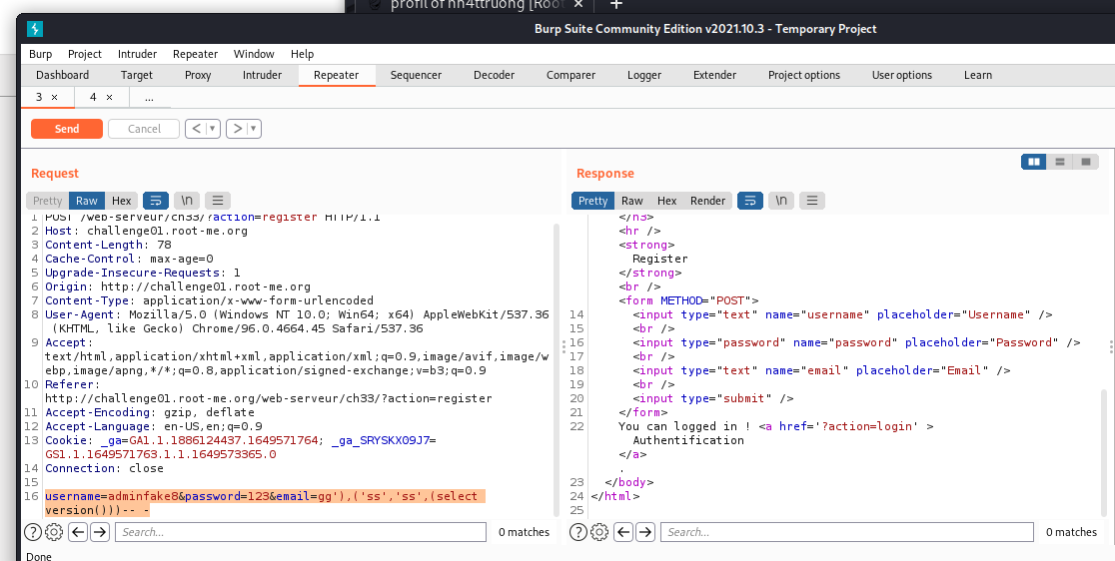Image resolution: width=1115 pixels, height=561 pixels.
Task: Switch to the Comparer tab
Action: click(x=571, y=75)
